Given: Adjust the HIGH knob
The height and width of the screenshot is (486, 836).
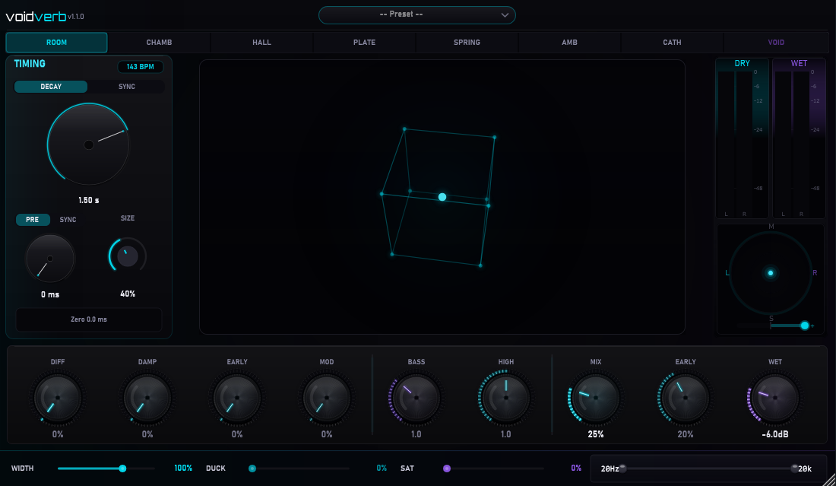Looking at the screenshot, I should [505, 397].
